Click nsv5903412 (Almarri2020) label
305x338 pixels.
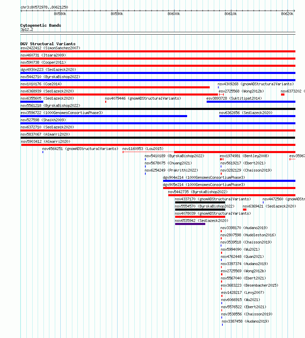tap(46, 142)
